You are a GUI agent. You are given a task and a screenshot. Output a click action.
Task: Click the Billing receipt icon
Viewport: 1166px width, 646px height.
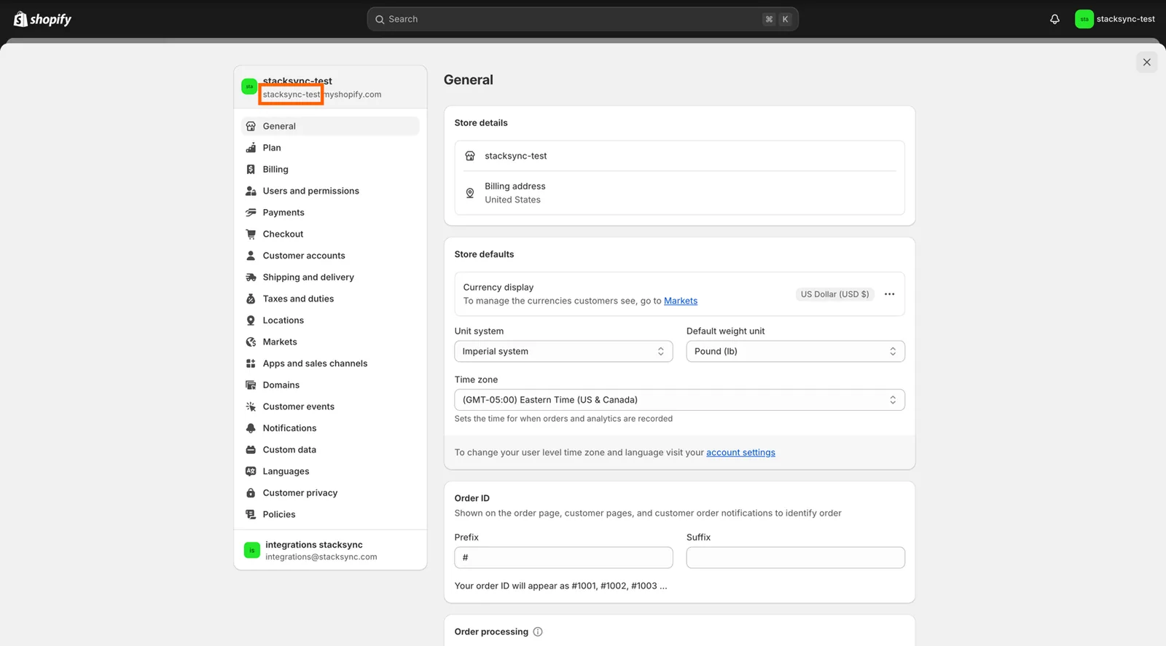[x=251, y=169]
